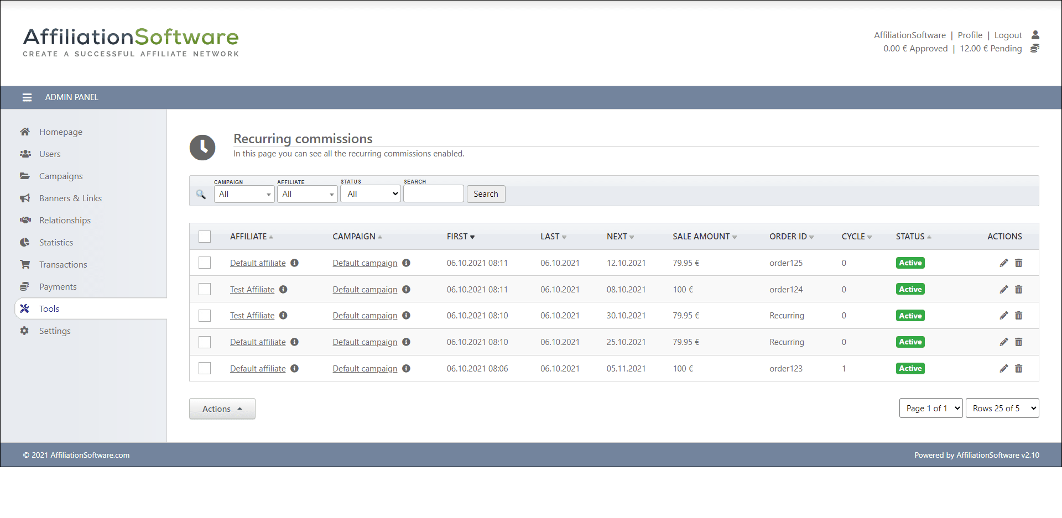Click the user profile icon at top right
The width and height of the screenshot is (1062, 518).
pyautogui.click(x=1035, y=35)
